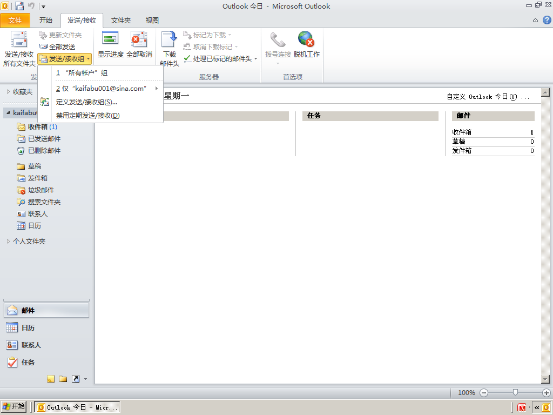553x415 pixels.
Task: Click 脱机工作 work offline globe icon
Action: (306, 39)
